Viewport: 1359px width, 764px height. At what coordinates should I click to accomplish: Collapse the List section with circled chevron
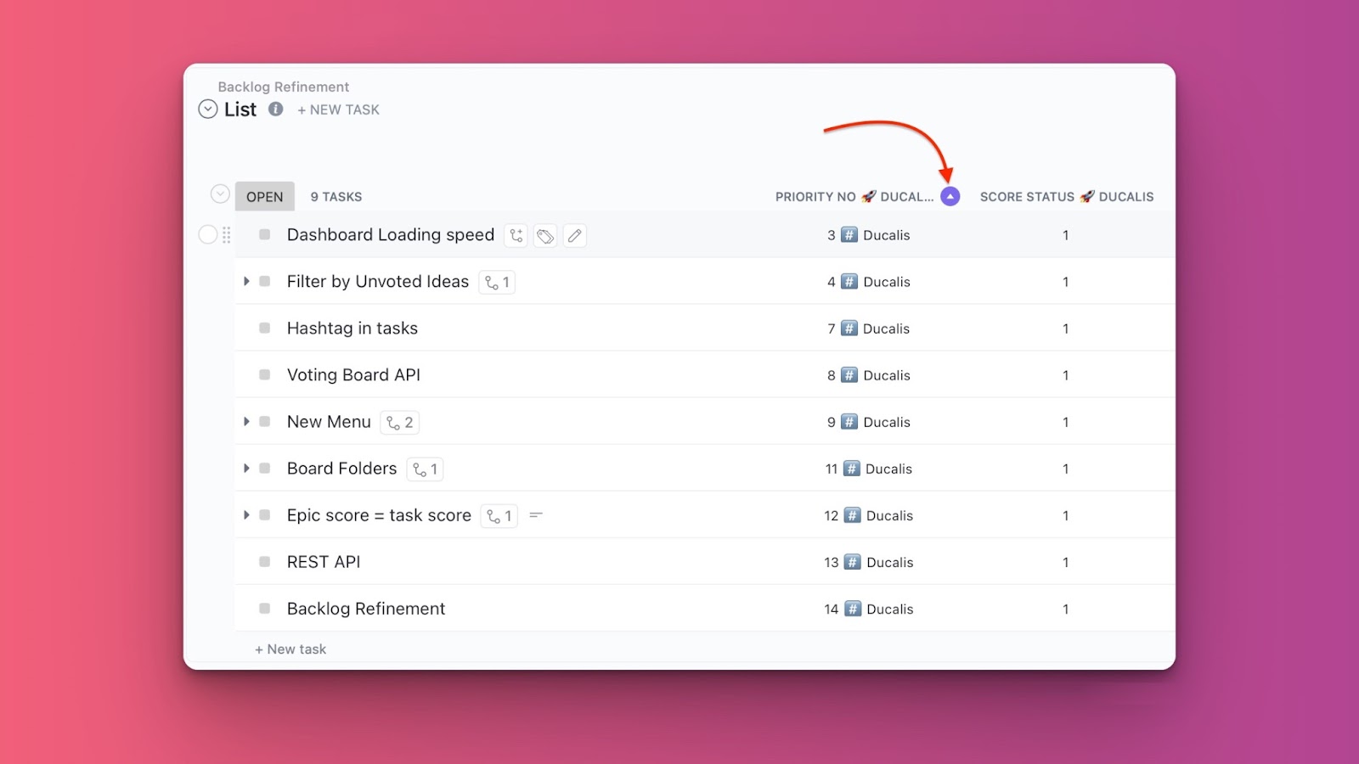point(208,110)
